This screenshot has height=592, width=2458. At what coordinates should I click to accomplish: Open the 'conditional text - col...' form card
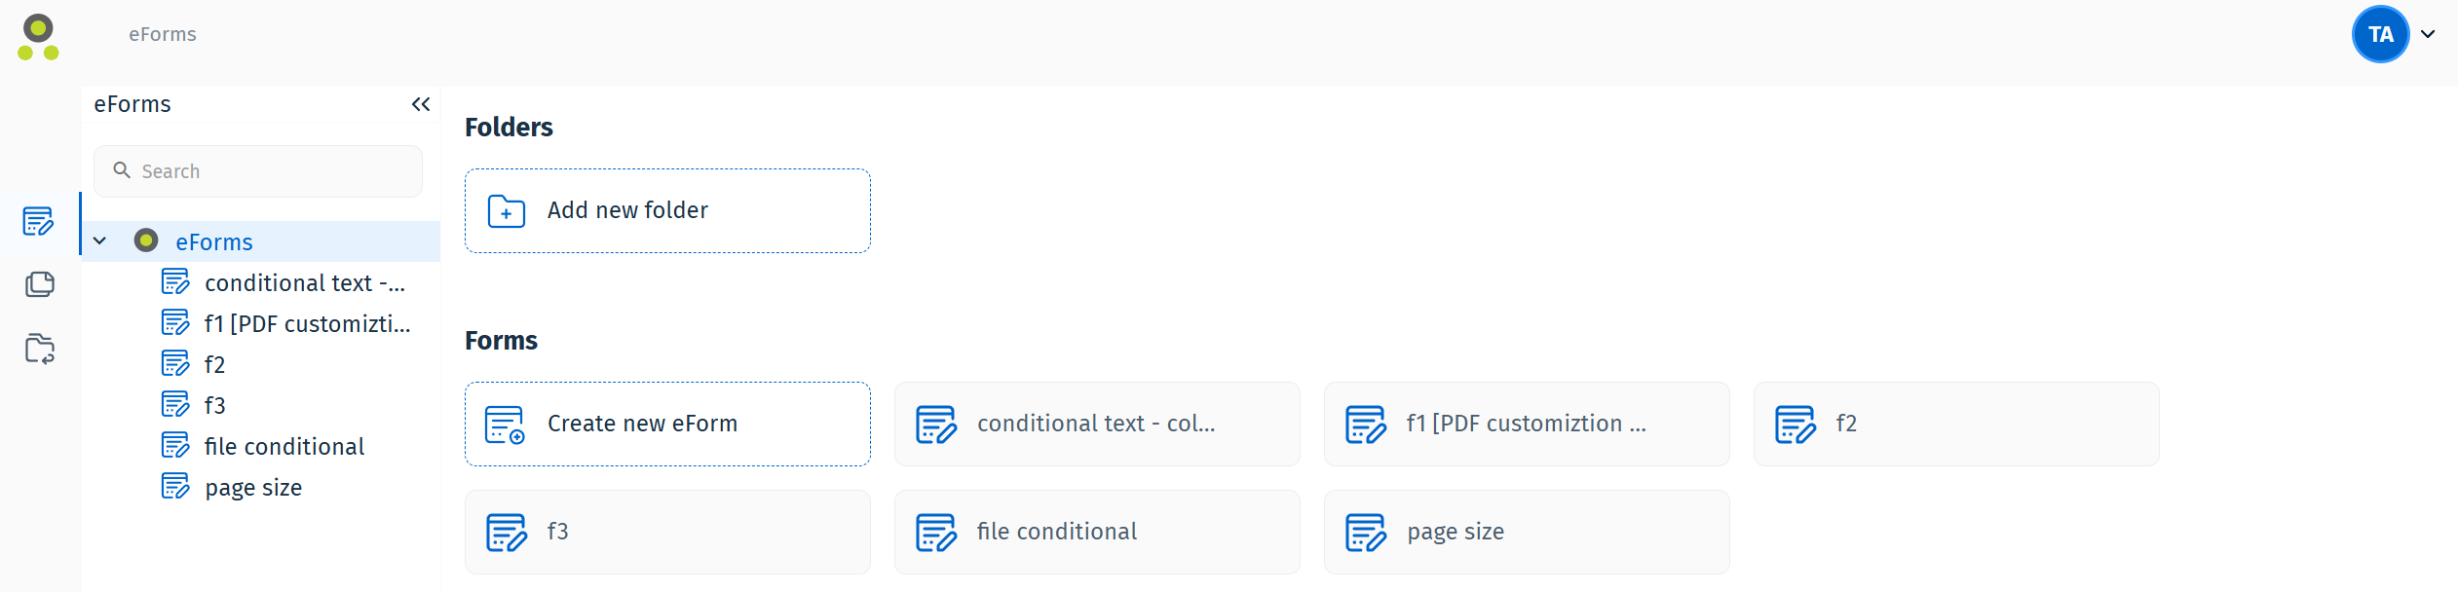pyautogui.click(x=1096, y=425)
